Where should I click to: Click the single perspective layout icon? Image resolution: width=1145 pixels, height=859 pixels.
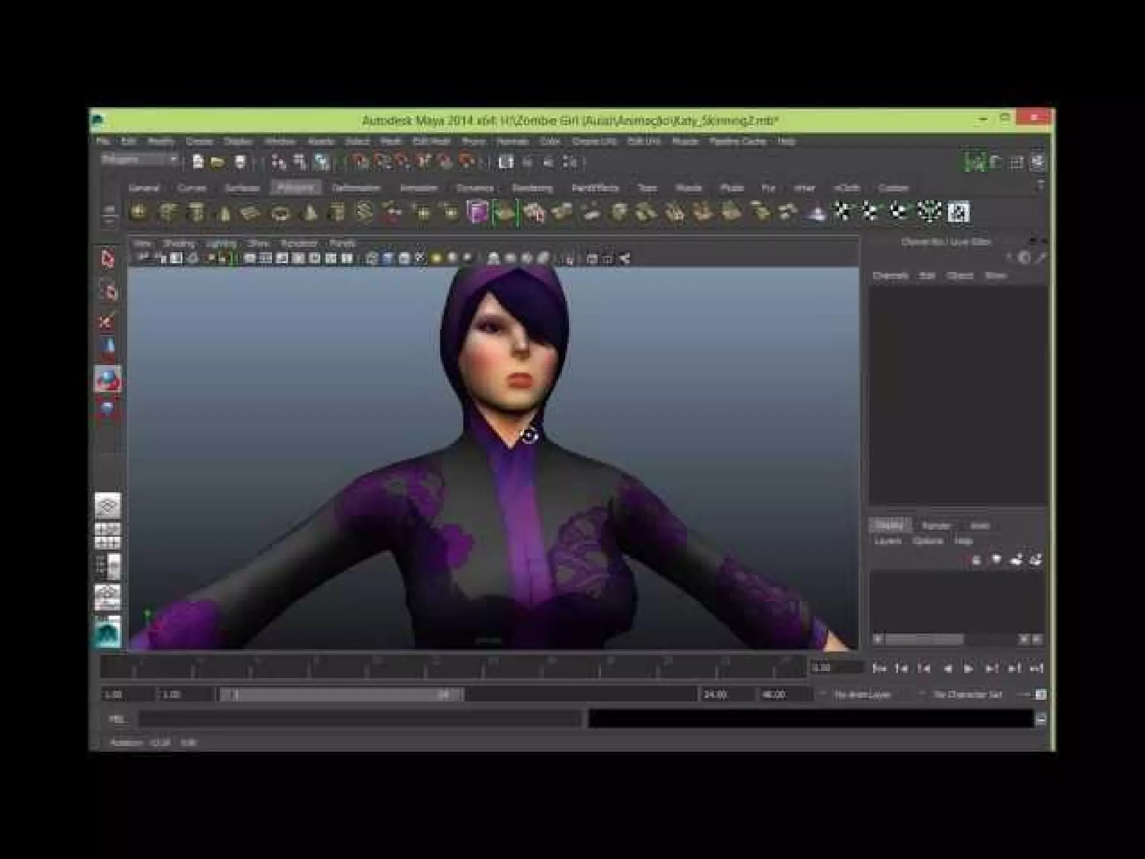[x=107, y=506]
